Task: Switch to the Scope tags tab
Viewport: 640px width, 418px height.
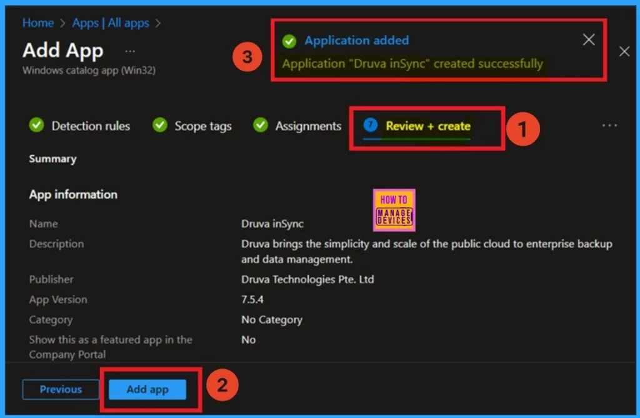Action: pyautogui.click(x=203, y=126)
